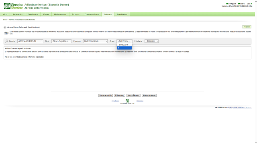
Task: Choose '- Seleccione -' option in Grupo list
Action: pyautogui.click(x=124, y=45)
